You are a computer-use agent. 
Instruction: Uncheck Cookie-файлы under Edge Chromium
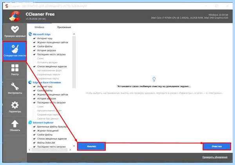34,91
